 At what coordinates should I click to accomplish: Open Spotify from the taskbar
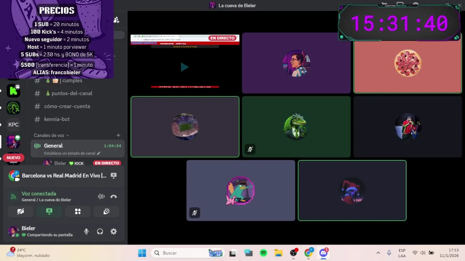[263, 253]
